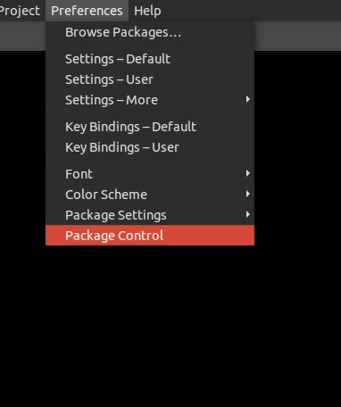
Task: Open Key Bindings – Default
Action: pos(150,127)
